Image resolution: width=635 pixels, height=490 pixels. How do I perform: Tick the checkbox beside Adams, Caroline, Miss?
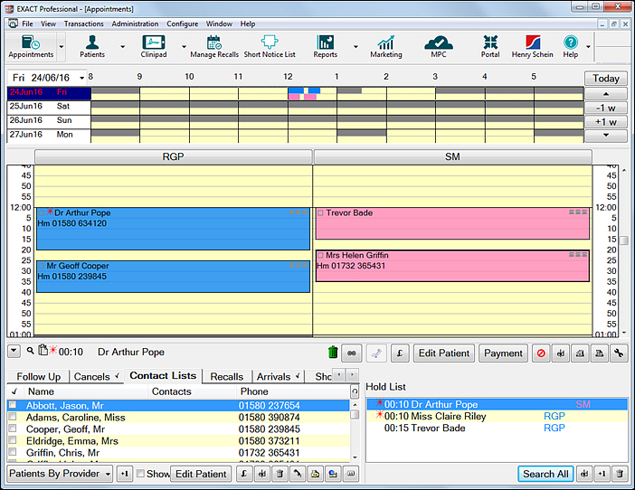tap(13, 417)
